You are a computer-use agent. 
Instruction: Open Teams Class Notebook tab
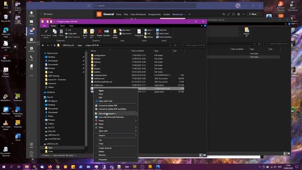pyautogui.click(x=138, y=14)
